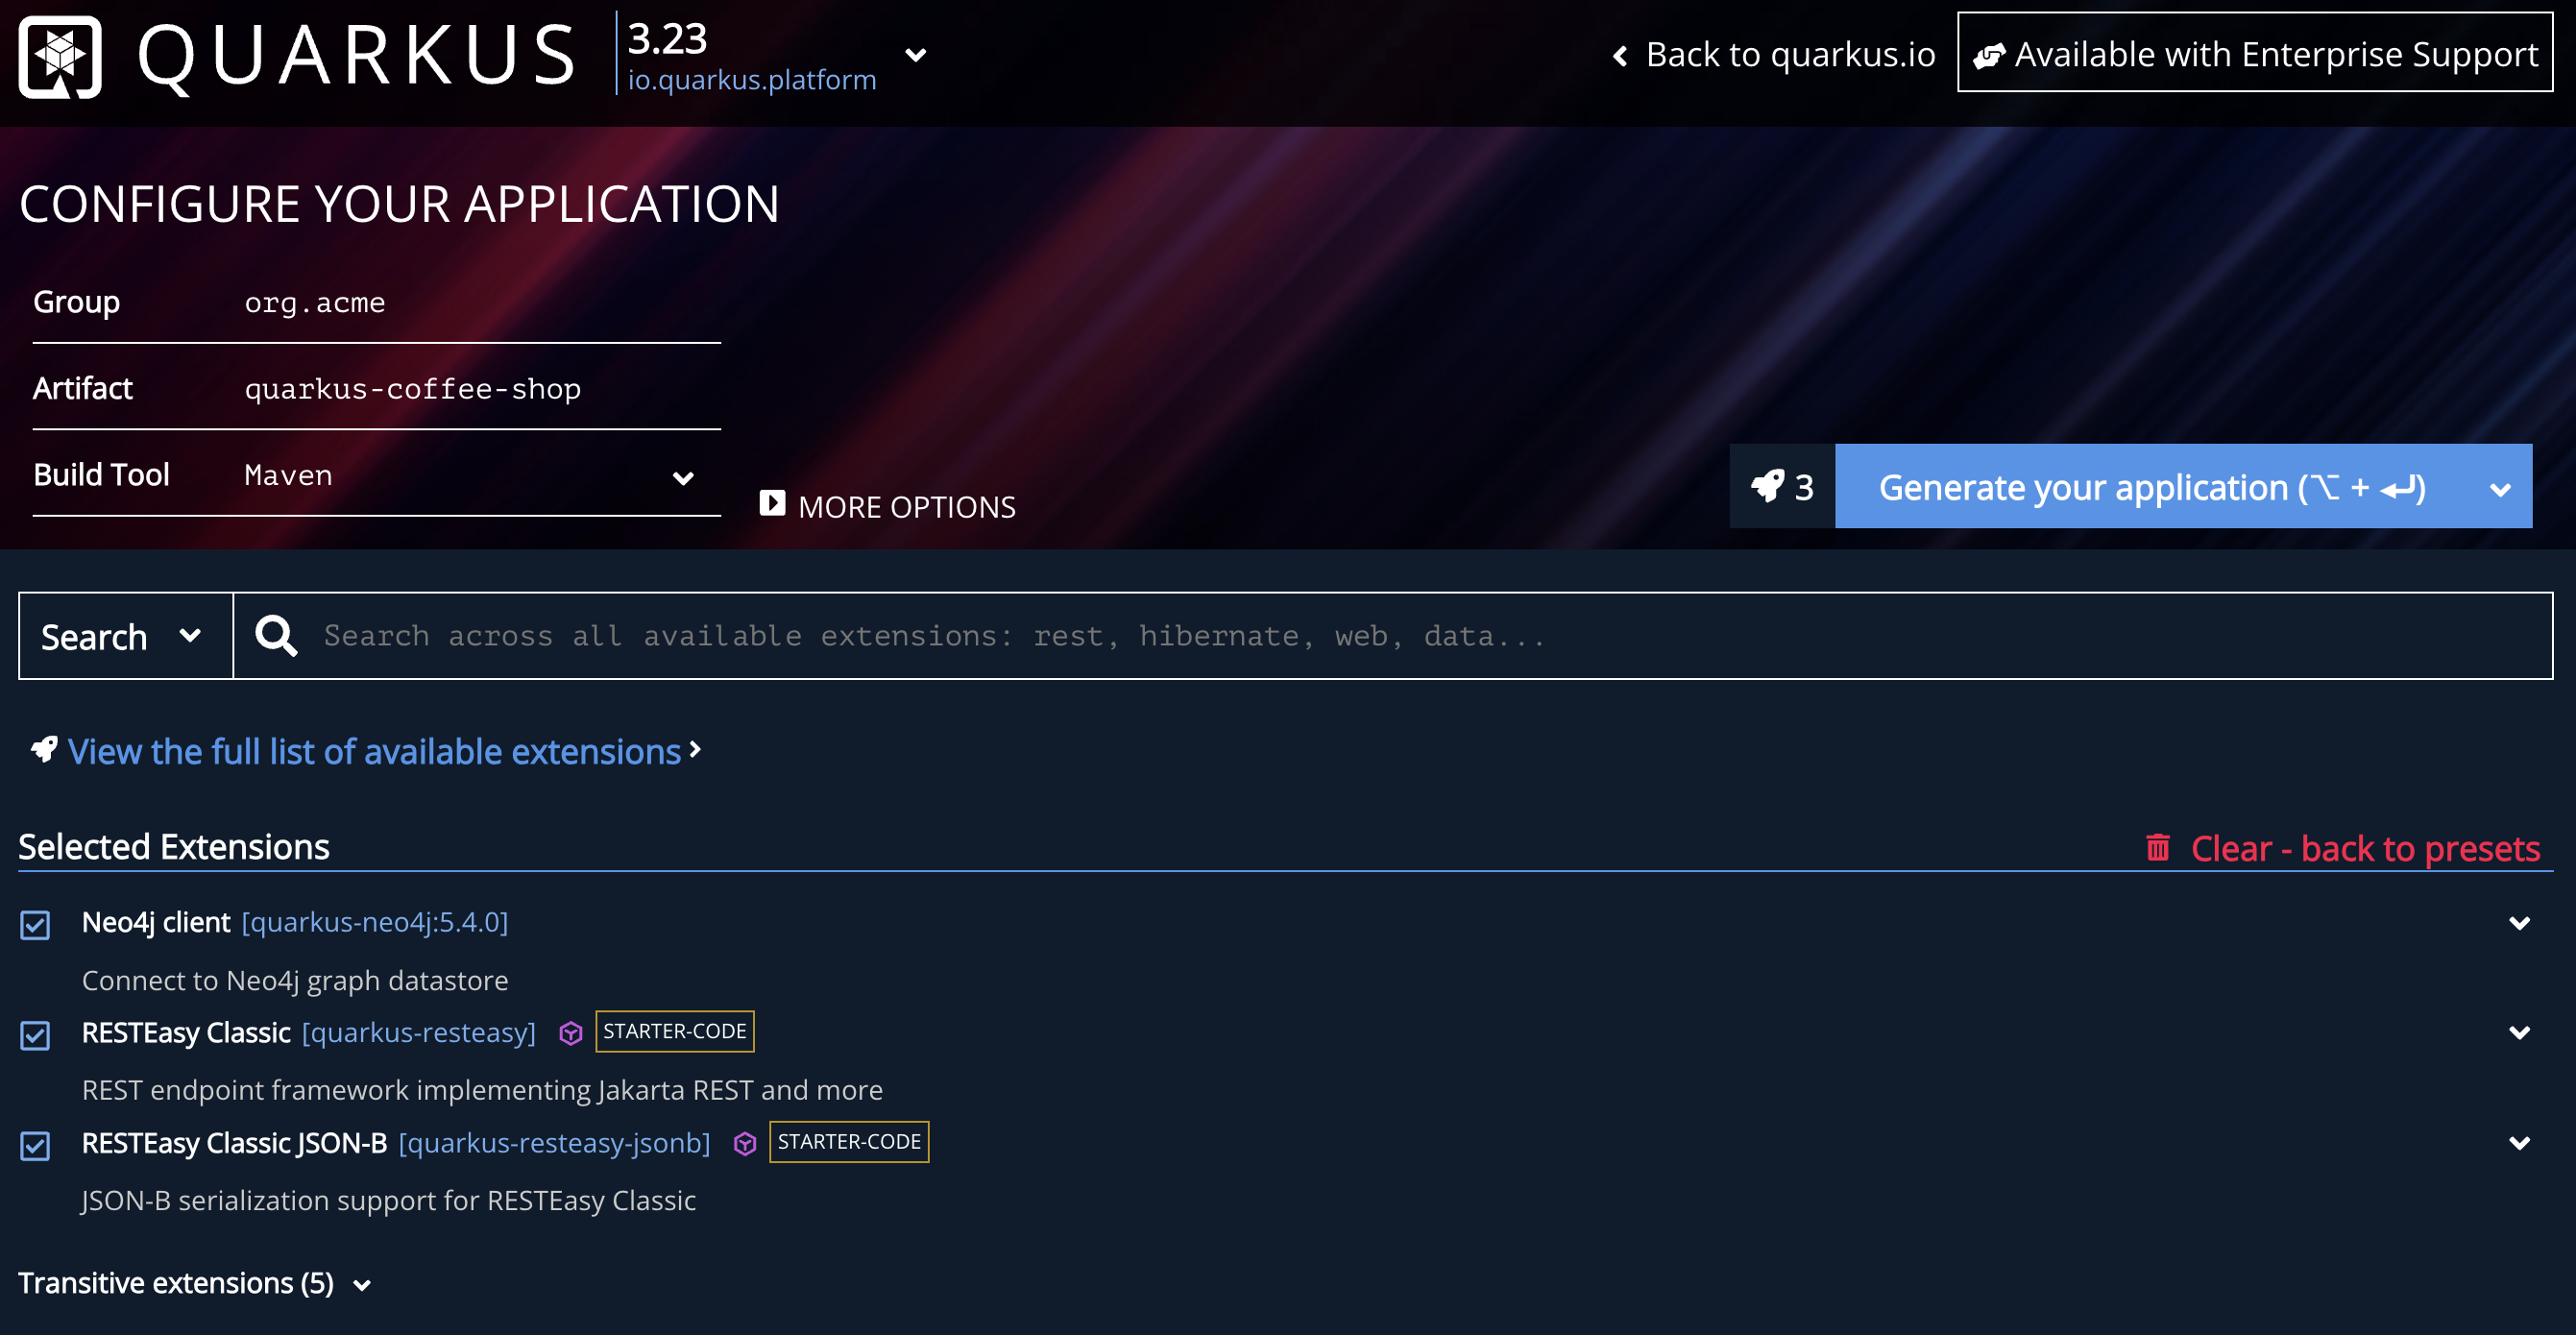
Task: Click the trash icon next to Clear
Action: click(x=2158, y=848)
